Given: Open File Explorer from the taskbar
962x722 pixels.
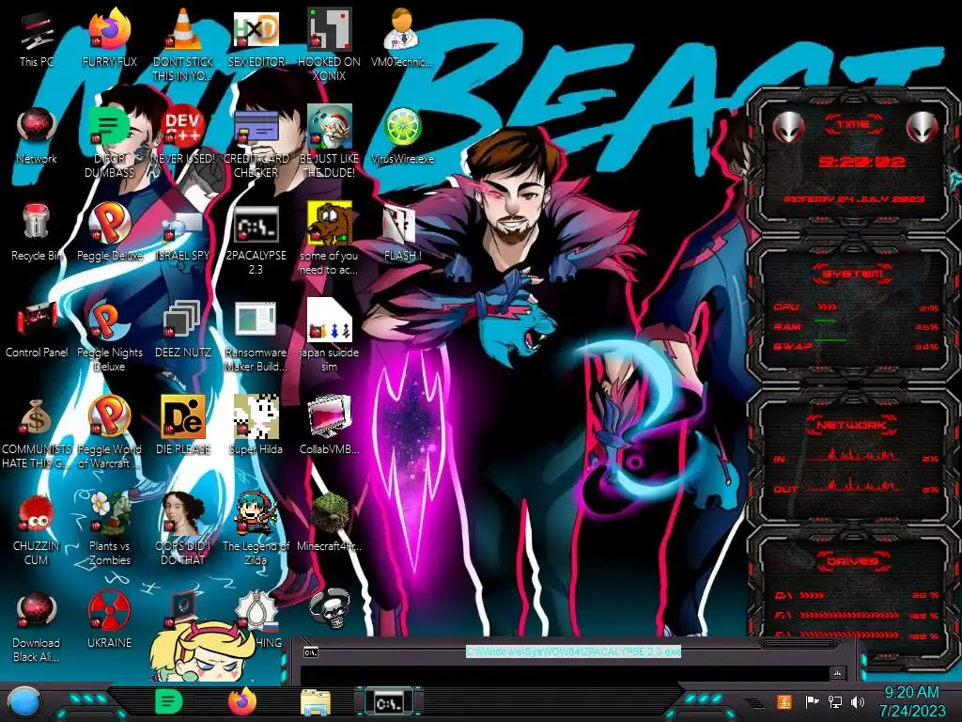Looking at the screenshot, I should pyautogui.click(x=316, y=701).
